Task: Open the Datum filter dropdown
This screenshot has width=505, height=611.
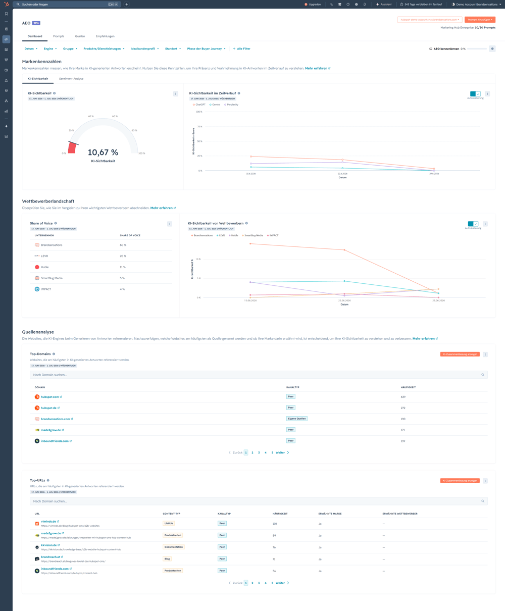Action: (31, 49)
